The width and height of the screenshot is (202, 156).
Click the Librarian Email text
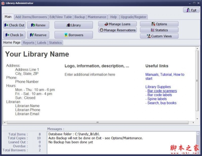coord(27,114)
